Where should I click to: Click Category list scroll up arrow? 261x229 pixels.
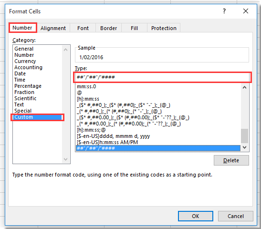pyautogui.click(x=65, y=50)
